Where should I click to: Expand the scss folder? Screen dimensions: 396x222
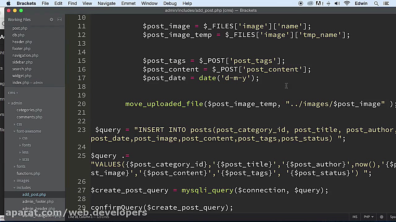click(x=20, y=159)
